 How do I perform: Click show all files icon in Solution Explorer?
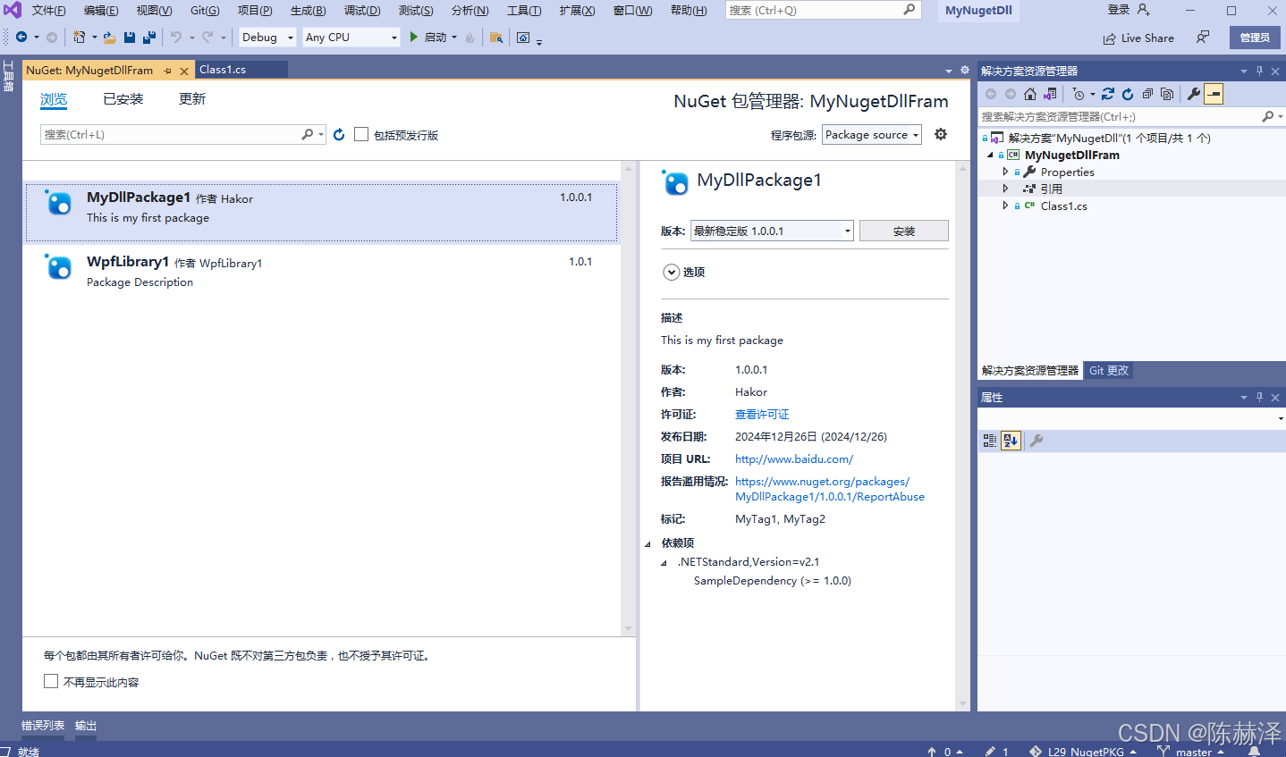1167,94
